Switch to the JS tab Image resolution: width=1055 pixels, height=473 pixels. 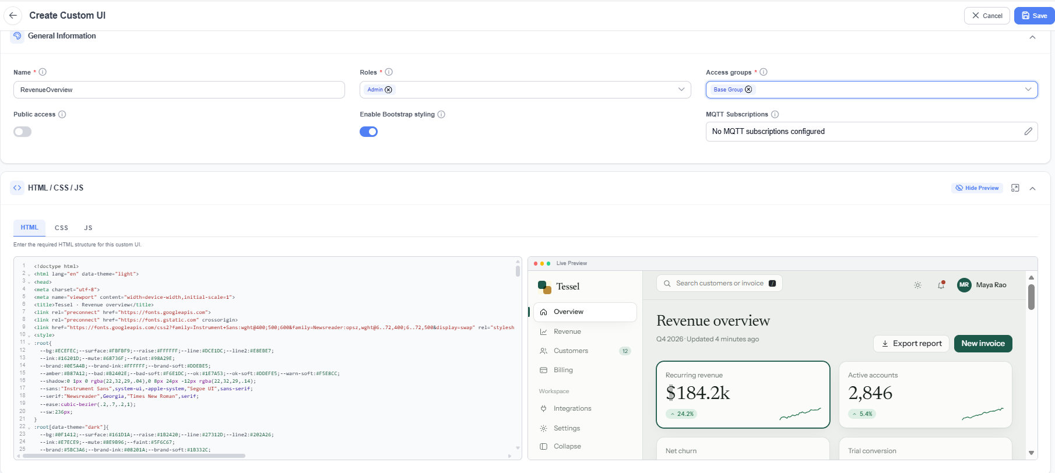coord(88,228)
